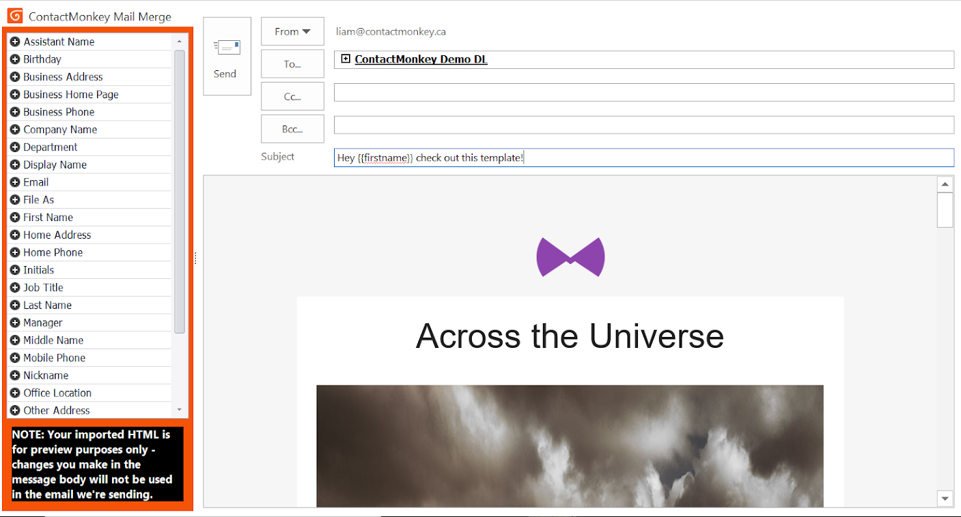Click into the Cc address field
This screenshot has width=961, height=517.
tap(644, 92)
